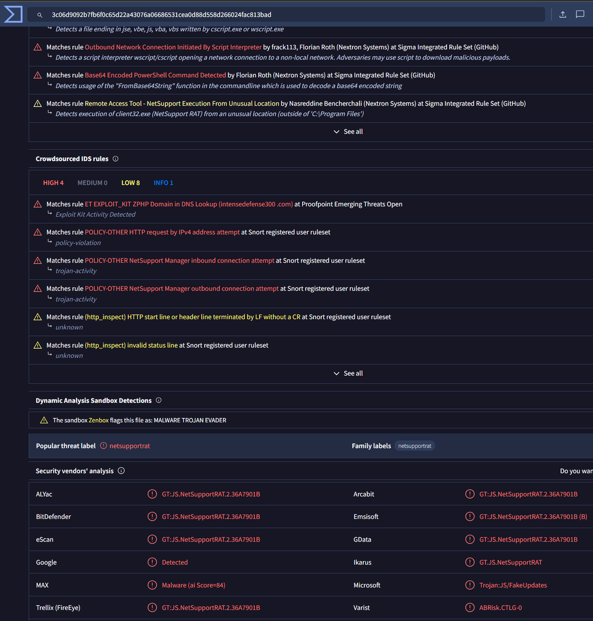
Task: Open NetSupport Manager inbound connection attempt rule
Action: tap(180, 261)
